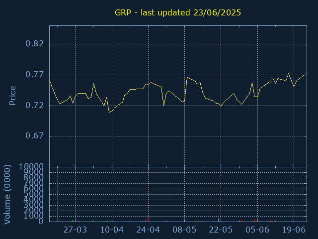Click the 0.77 price axis label

coord(34,75)
